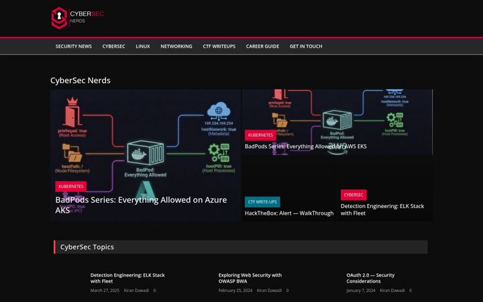This screenshot has height=302, width=483.
Task: Go to the Linux menu section
Action: tap(143, 46)
